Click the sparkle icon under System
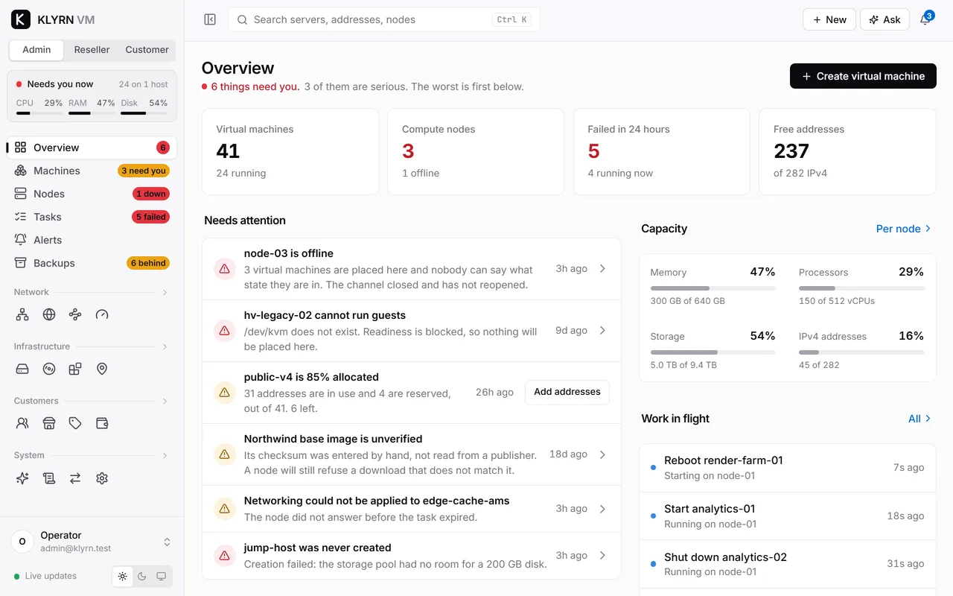This screenshot has width=953, height=596. point(22,478)
